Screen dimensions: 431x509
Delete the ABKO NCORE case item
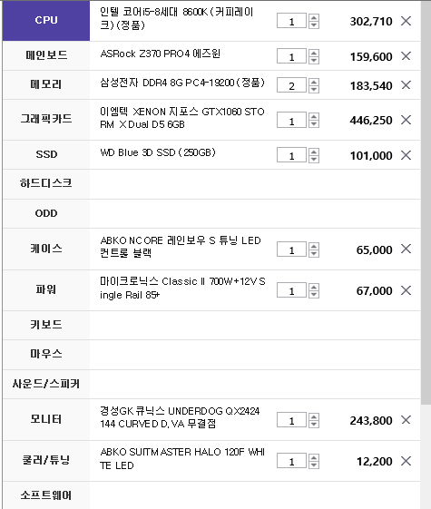click(406, 250)
